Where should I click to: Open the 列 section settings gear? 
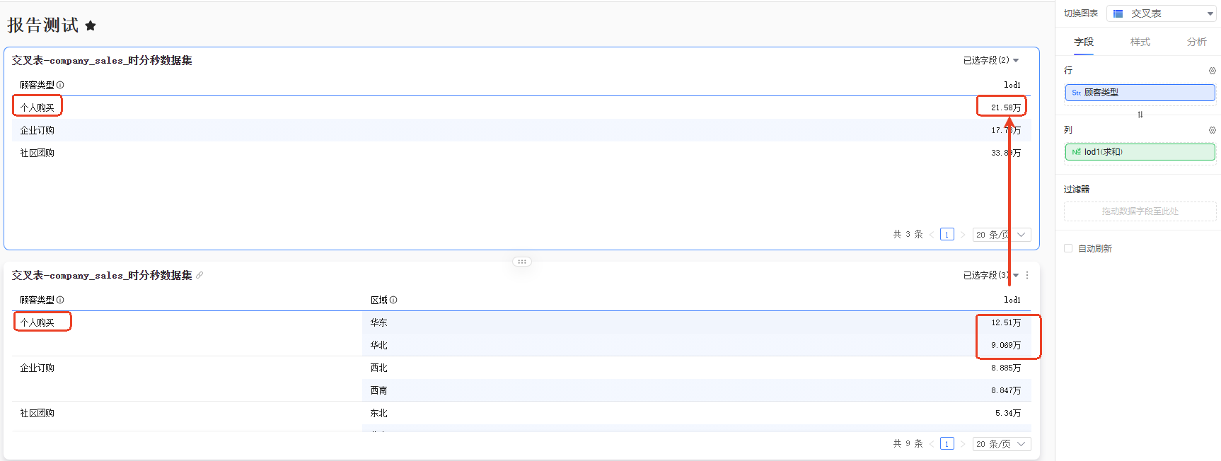(1212, 130)
